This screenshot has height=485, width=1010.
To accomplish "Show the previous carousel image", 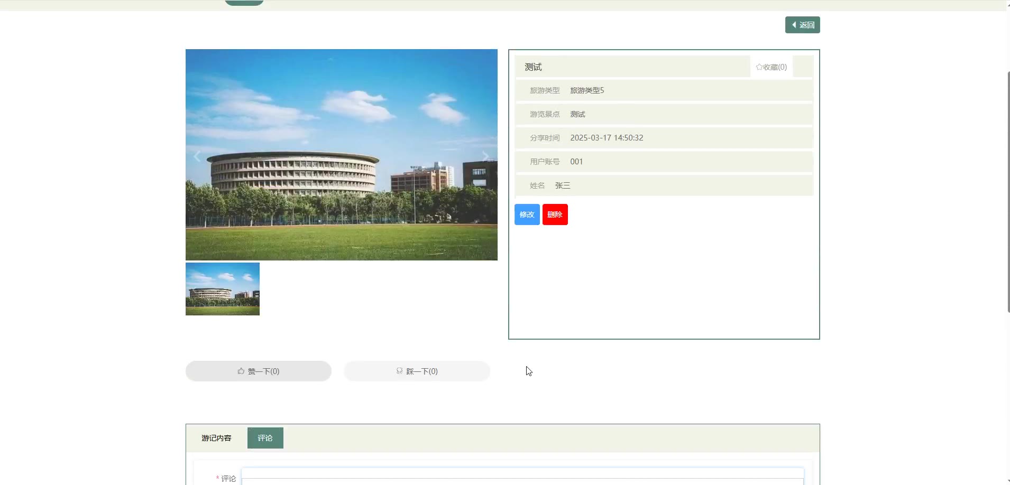I will (197, 156).
